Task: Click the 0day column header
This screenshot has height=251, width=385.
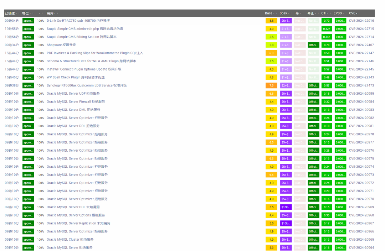Action: [x=283, y=13]
